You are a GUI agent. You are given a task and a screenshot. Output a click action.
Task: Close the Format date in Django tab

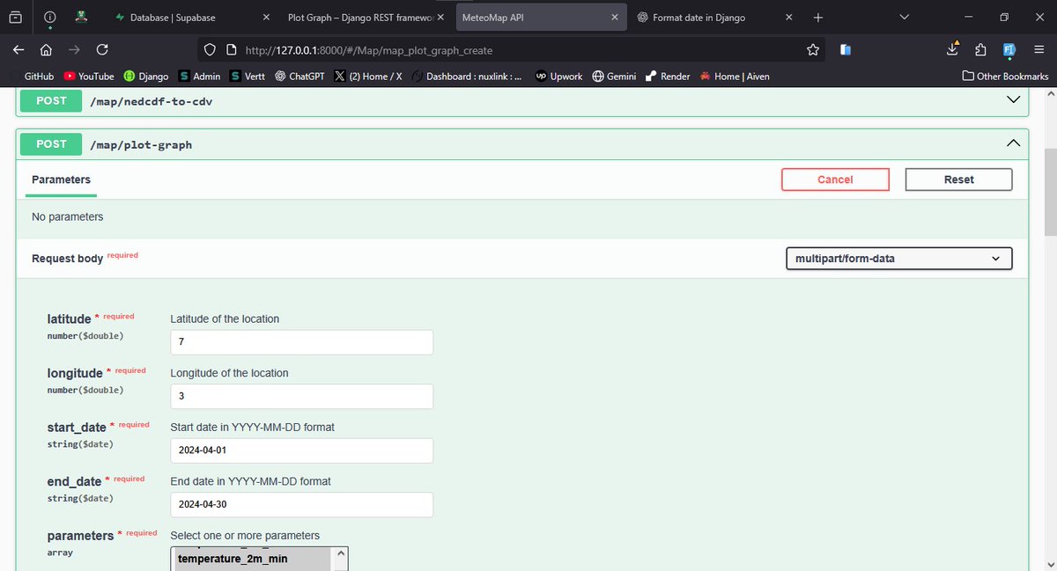coord(787,17)
